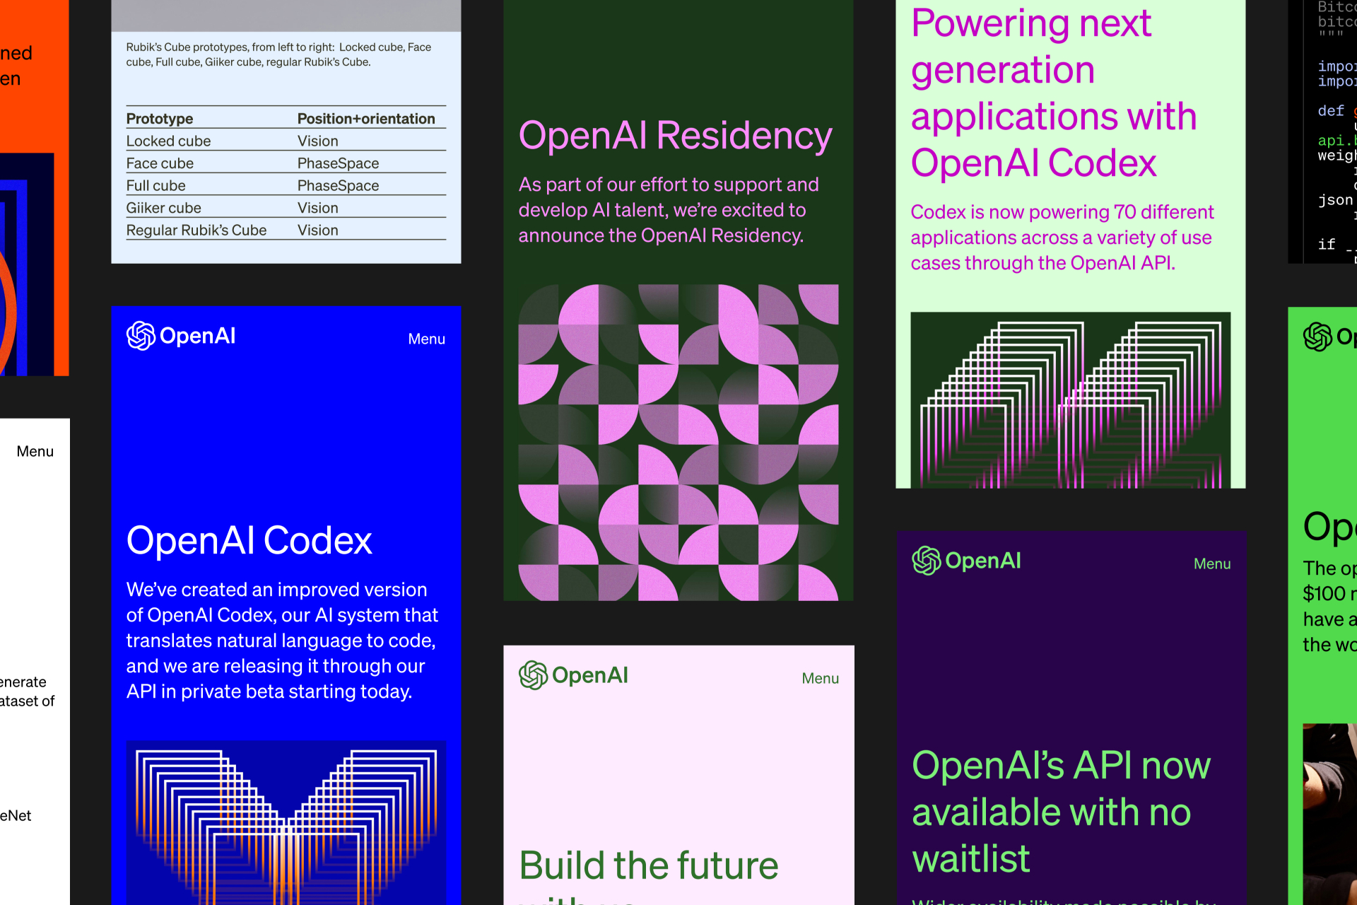The image size is (1357, 905).
Task: Click Vision in the Locked cube row
Action: [317, 141]
